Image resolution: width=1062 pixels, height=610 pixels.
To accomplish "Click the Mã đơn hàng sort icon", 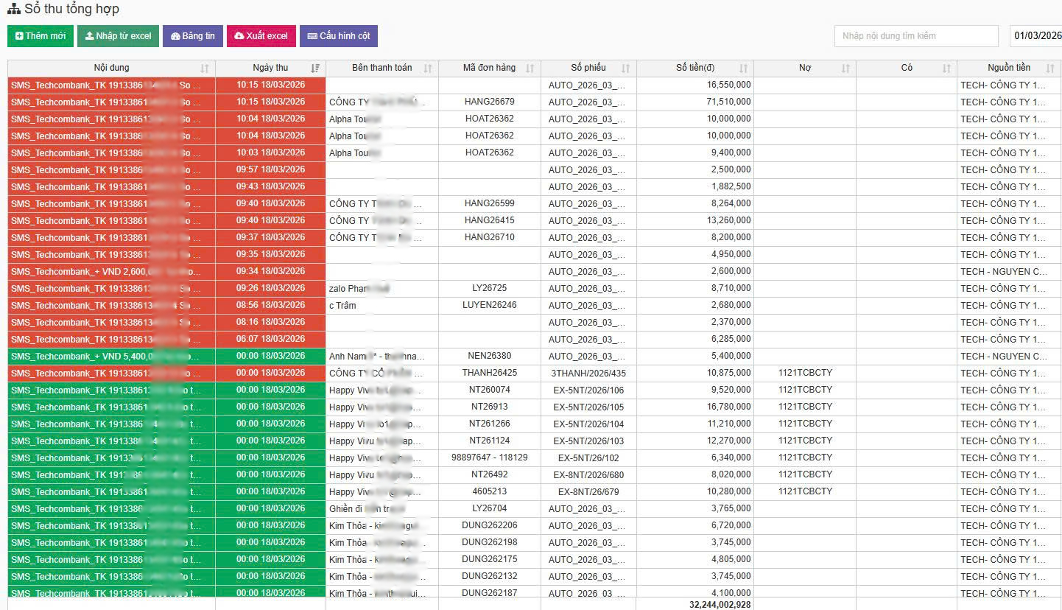I will 530,69.
